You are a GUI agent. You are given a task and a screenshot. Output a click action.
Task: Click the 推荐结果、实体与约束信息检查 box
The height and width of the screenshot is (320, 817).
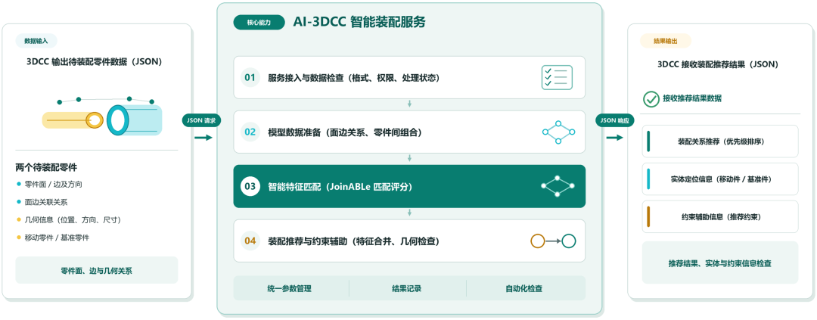[x=720, y=263]
